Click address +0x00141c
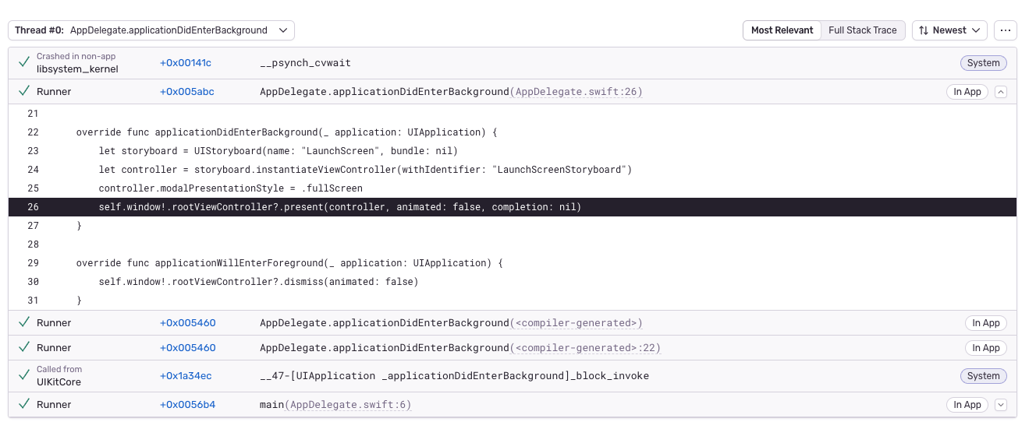The width and height of the screenshot is (1036, 436). coord(186,63)
